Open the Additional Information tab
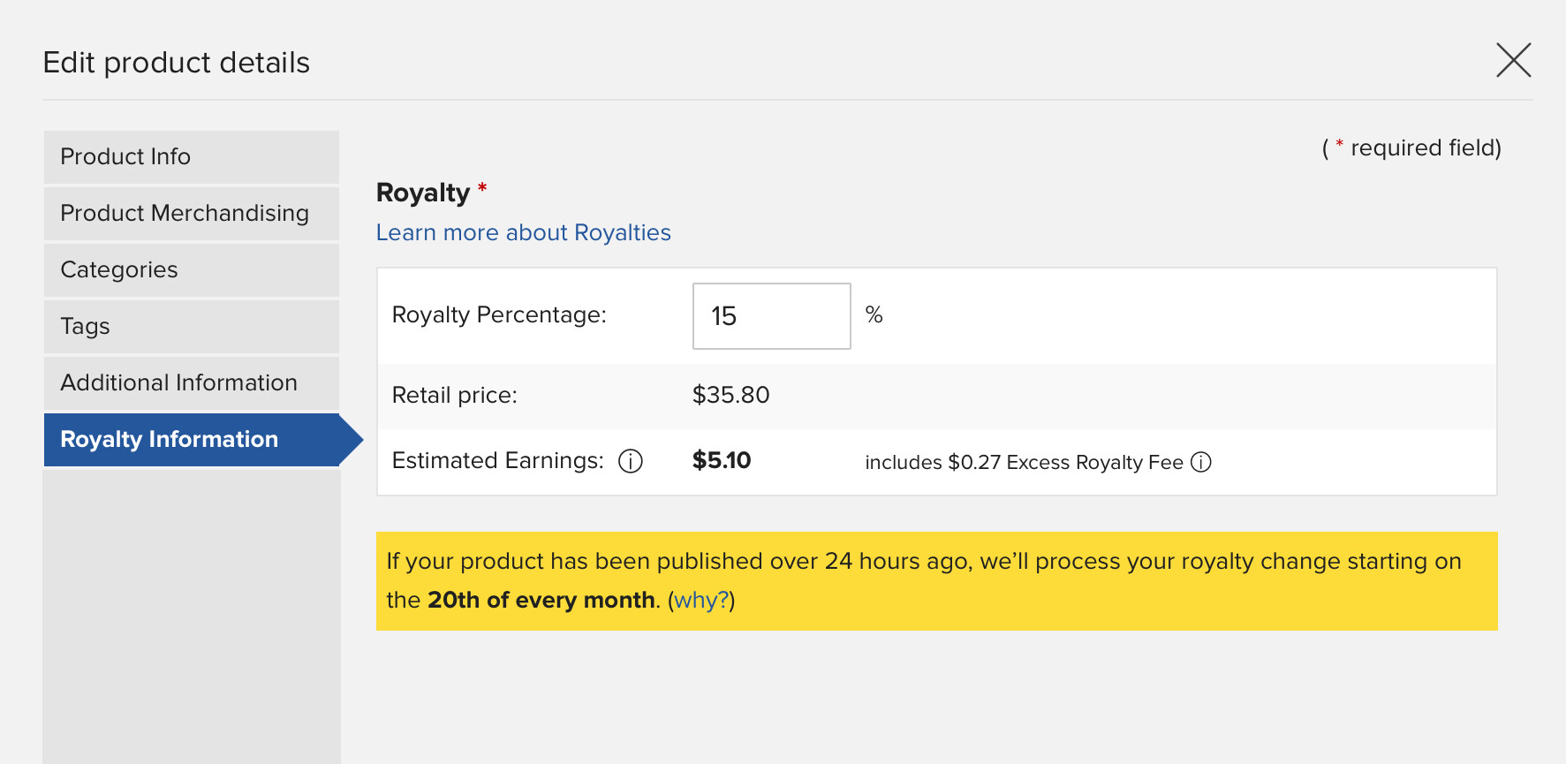 192,383
